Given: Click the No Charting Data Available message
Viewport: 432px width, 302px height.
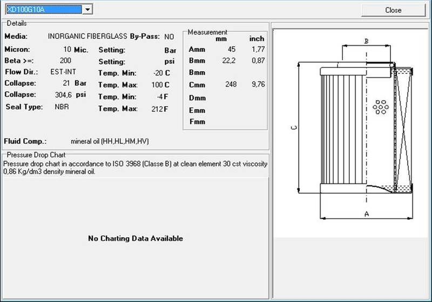Looking at the screenshot, I should (136, 238).
